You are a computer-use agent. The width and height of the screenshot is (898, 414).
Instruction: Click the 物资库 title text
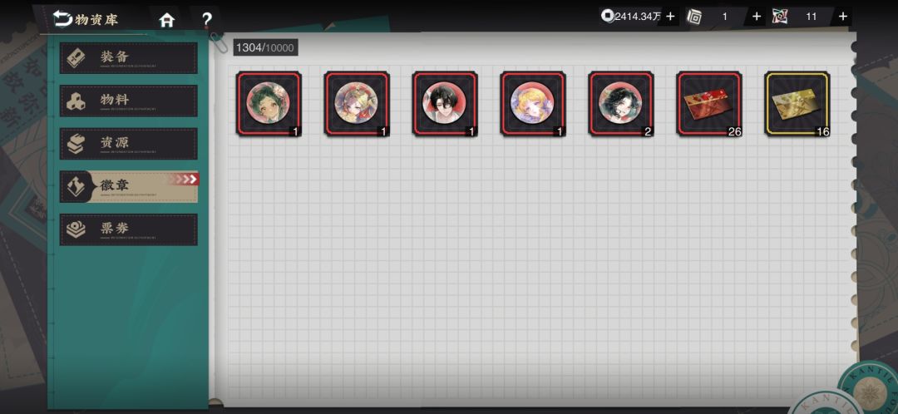click(96, 20)
